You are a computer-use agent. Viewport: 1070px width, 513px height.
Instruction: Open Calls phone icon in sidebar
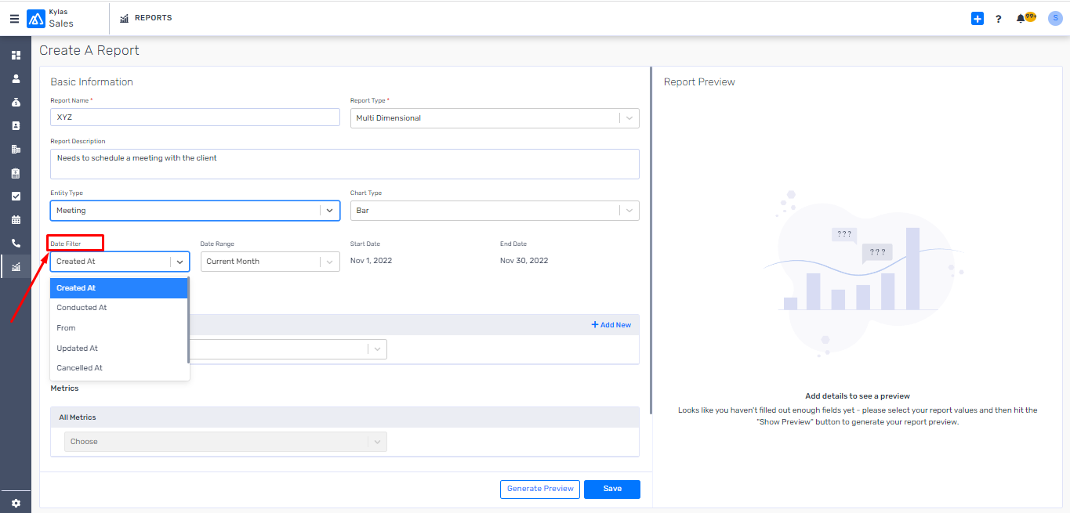pyautogui.click(x=16, y=244)
